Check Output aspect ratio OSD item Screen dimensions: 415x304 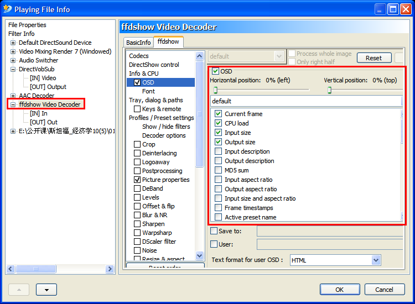pyautogui.click(x=218, y=189)
